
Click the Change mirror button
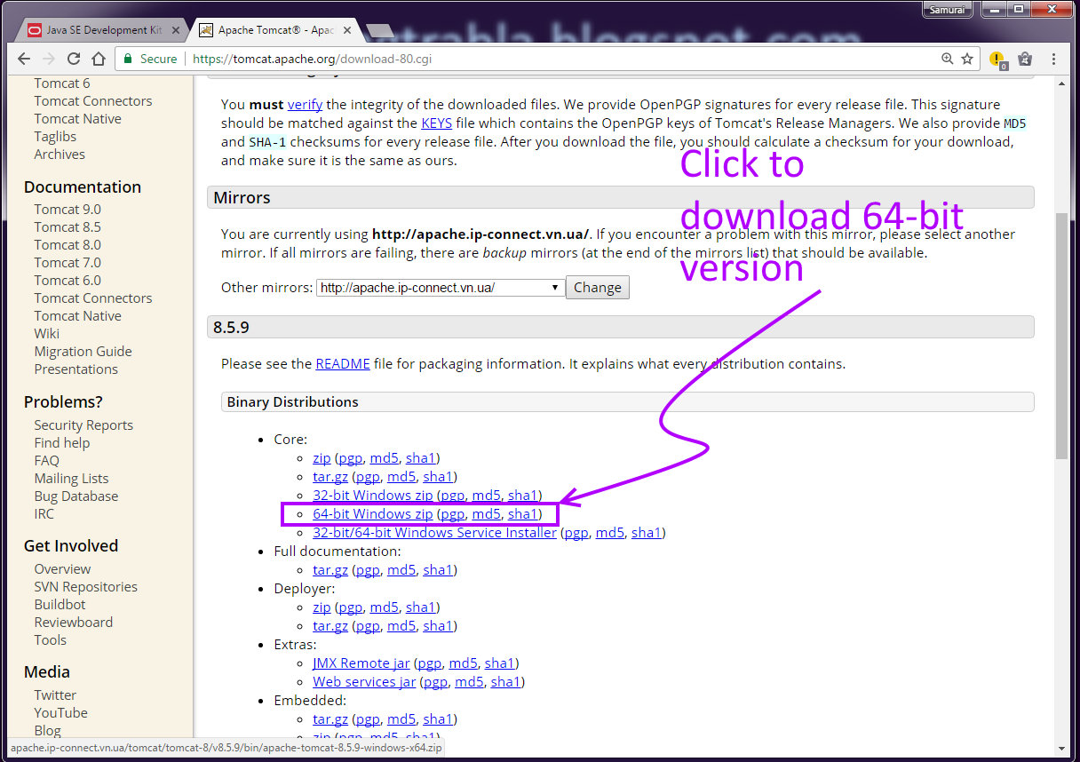(x=598, y=288)
